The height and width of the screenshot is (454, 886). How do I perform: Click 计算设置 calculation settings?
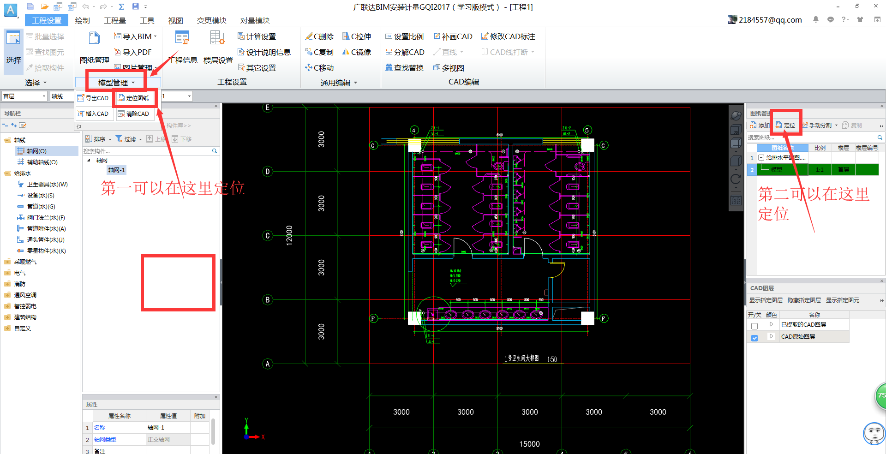pos(257,36)
